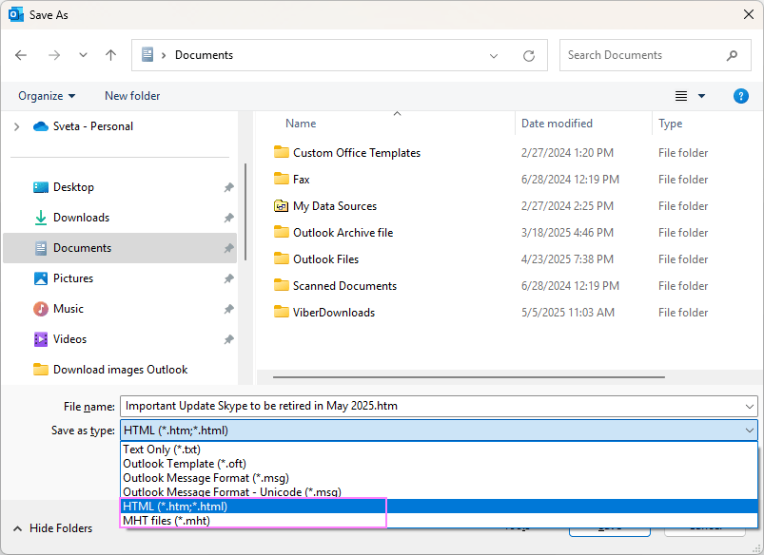Screen dimensions: 764x555
Task: Open the File name history dropdown arrow
Action: click(750, 407)
